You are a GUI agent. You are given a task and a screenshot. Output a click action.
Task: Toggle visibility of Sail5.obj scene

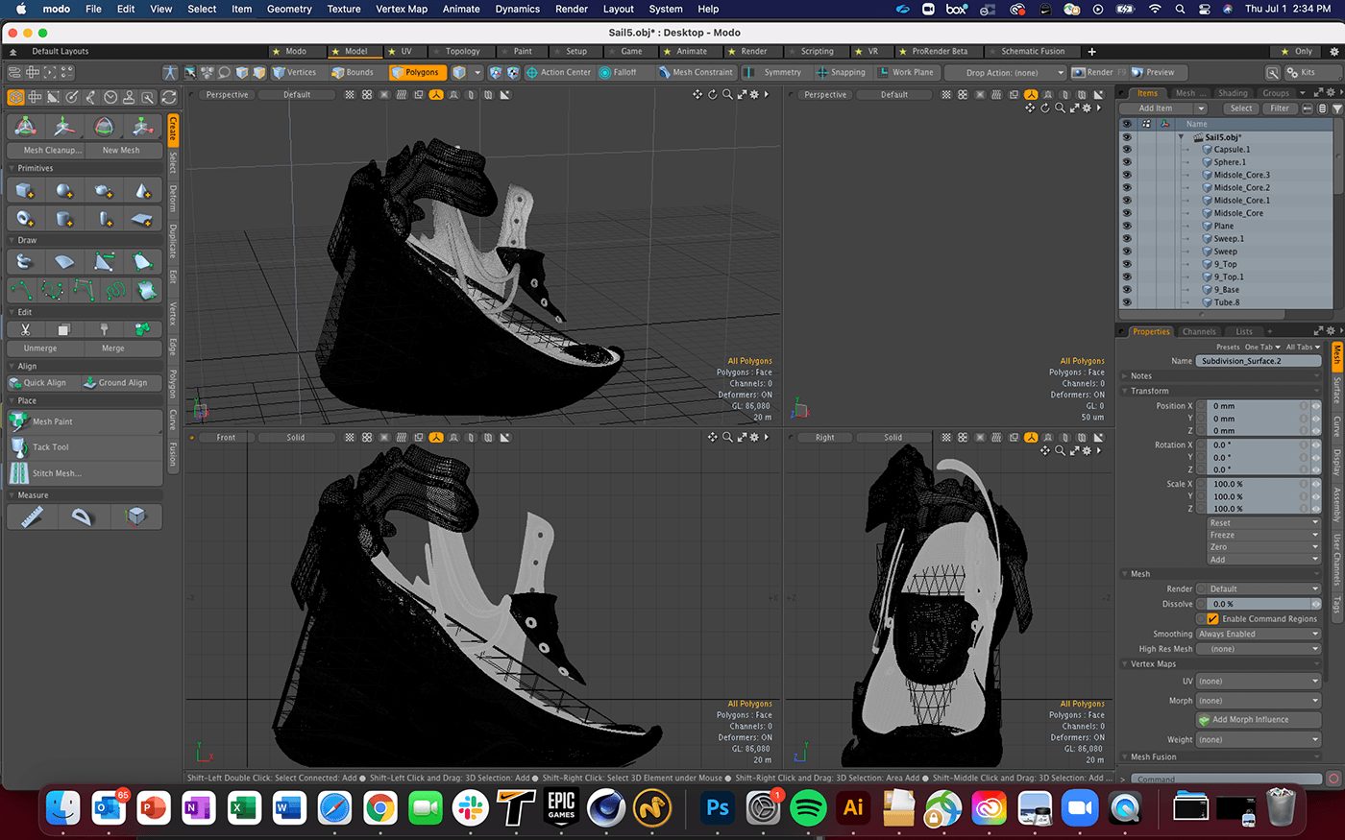[1126, 137]
